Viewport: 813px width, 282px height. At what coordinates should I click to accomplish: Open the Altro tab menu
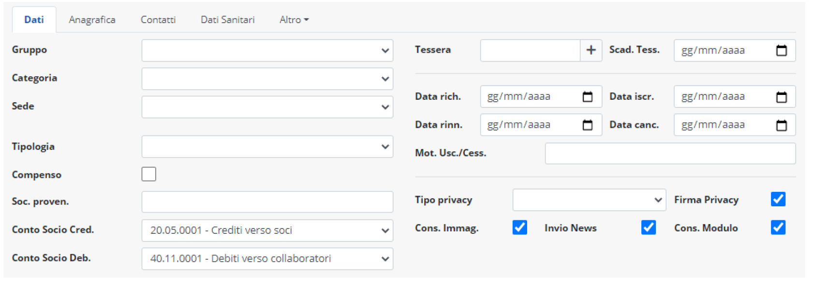coord(294,20)
